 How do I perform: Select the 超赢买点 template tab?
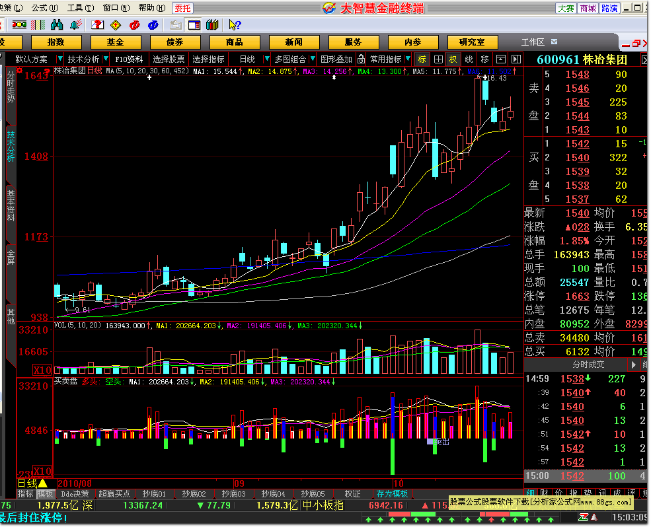(x=114, y=494)
